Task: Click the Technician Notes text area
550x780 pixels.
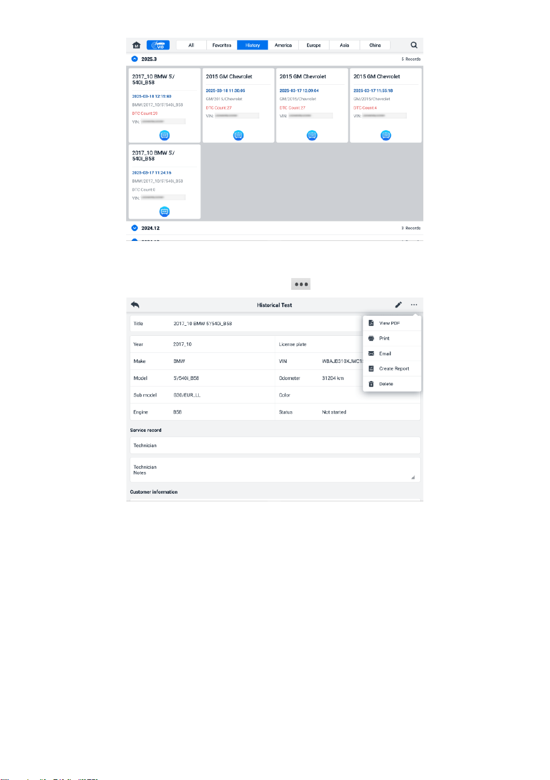Action: tap(275, 470)
